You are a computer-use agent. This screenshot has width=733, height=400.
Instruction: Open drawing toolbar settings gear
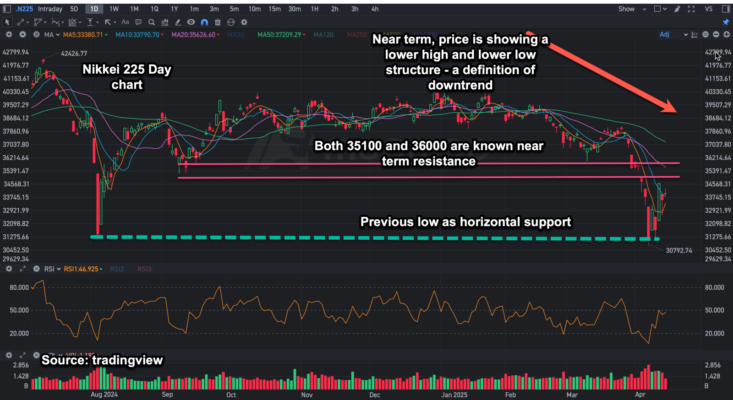[244, 22]
